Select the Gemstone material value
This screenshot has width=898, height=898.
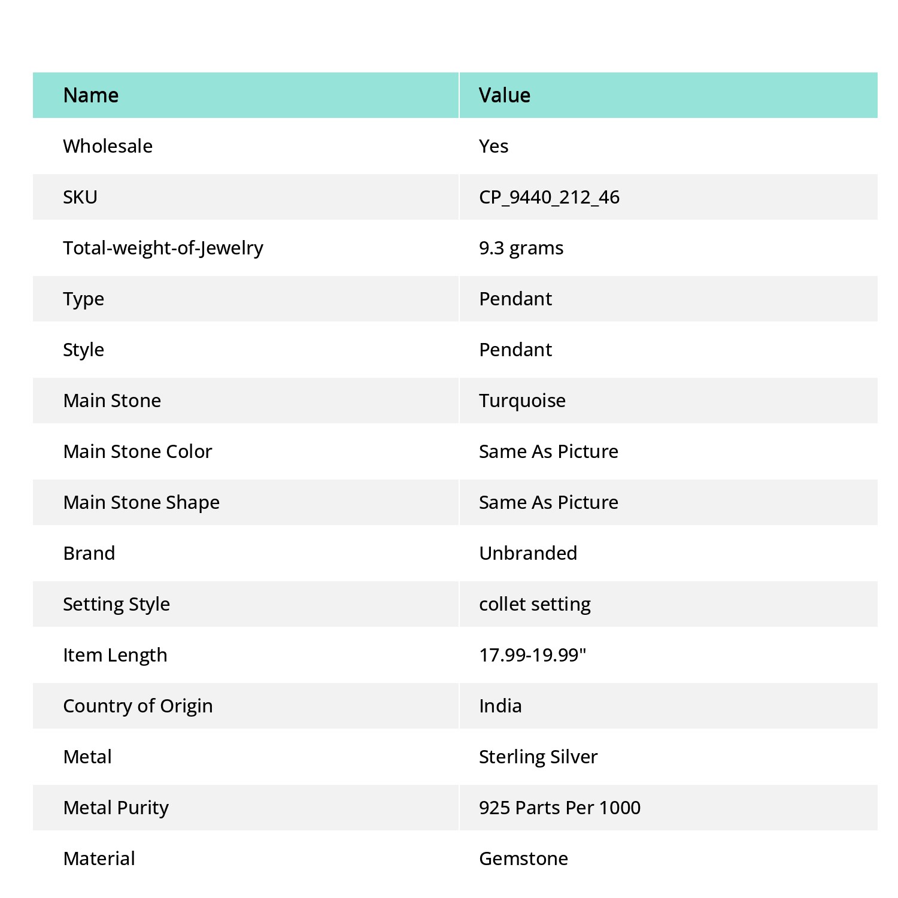click(523, 858)
